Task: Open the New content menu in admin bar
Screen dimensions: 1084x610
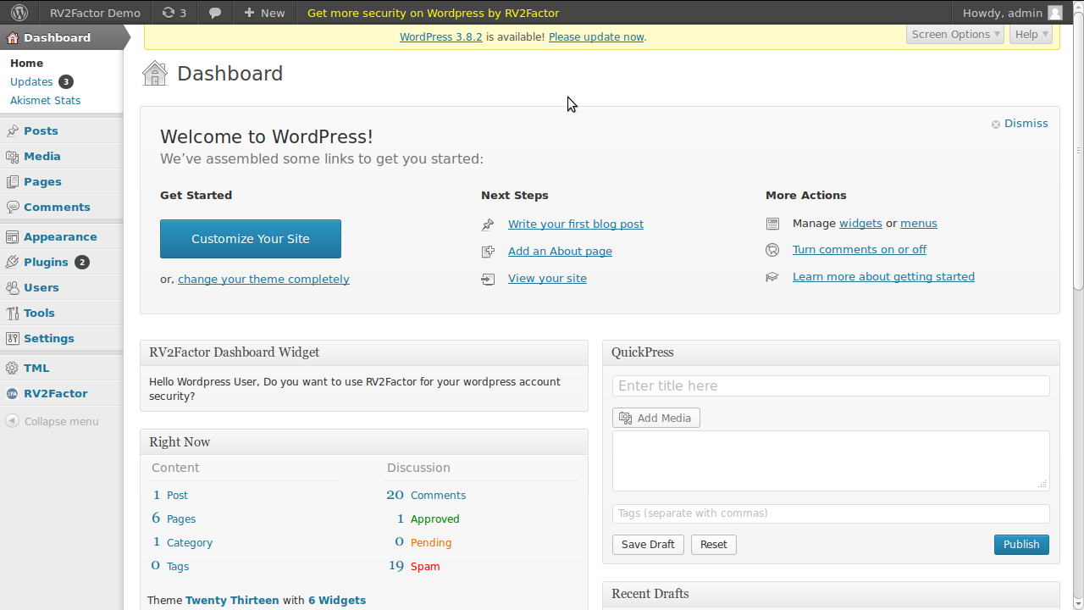Action: [264, 13]
